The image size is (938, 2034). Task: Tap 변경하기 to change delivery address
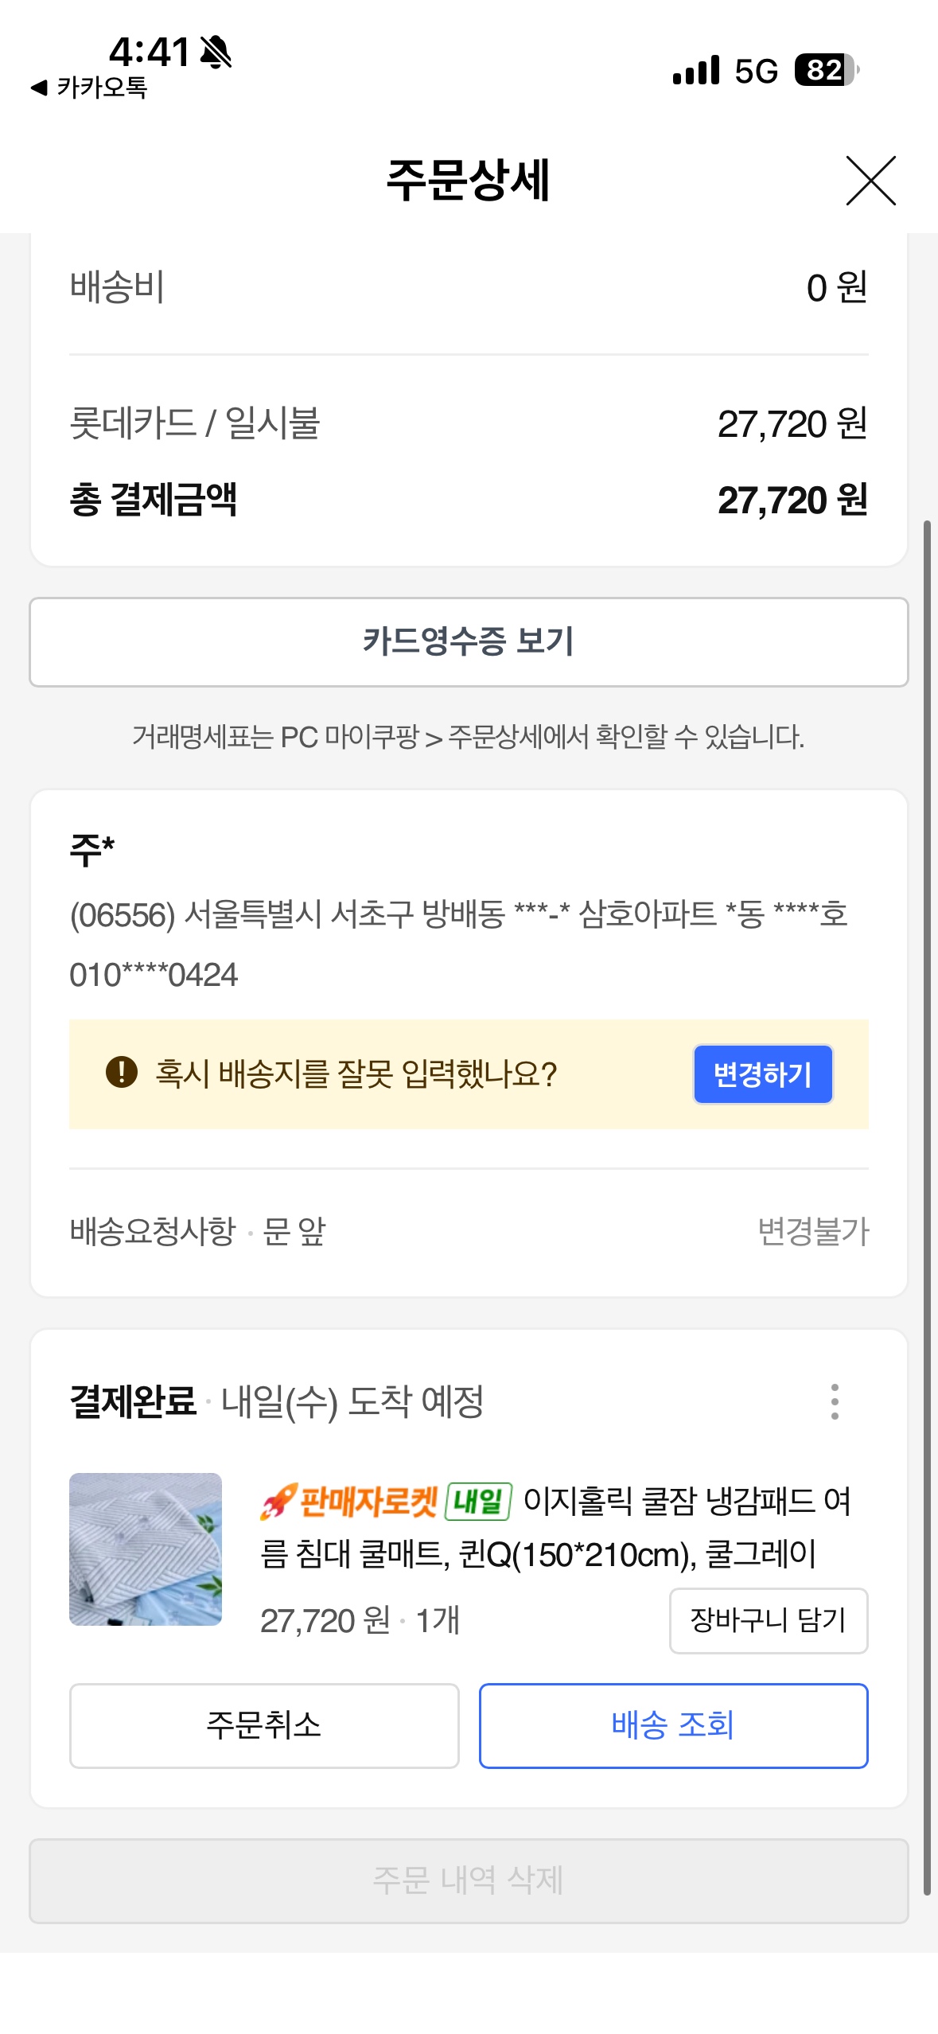[x=762, y=1073]
